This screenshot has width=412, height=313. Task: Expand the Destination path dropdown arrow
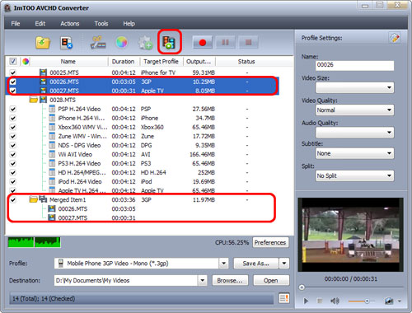coord(203,280)
